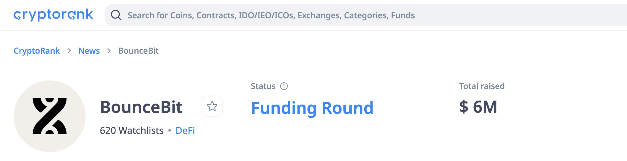Click the Total raised label
Image resolution: width=627 pixels, height=161 pixels.
(x=482, y=86)
